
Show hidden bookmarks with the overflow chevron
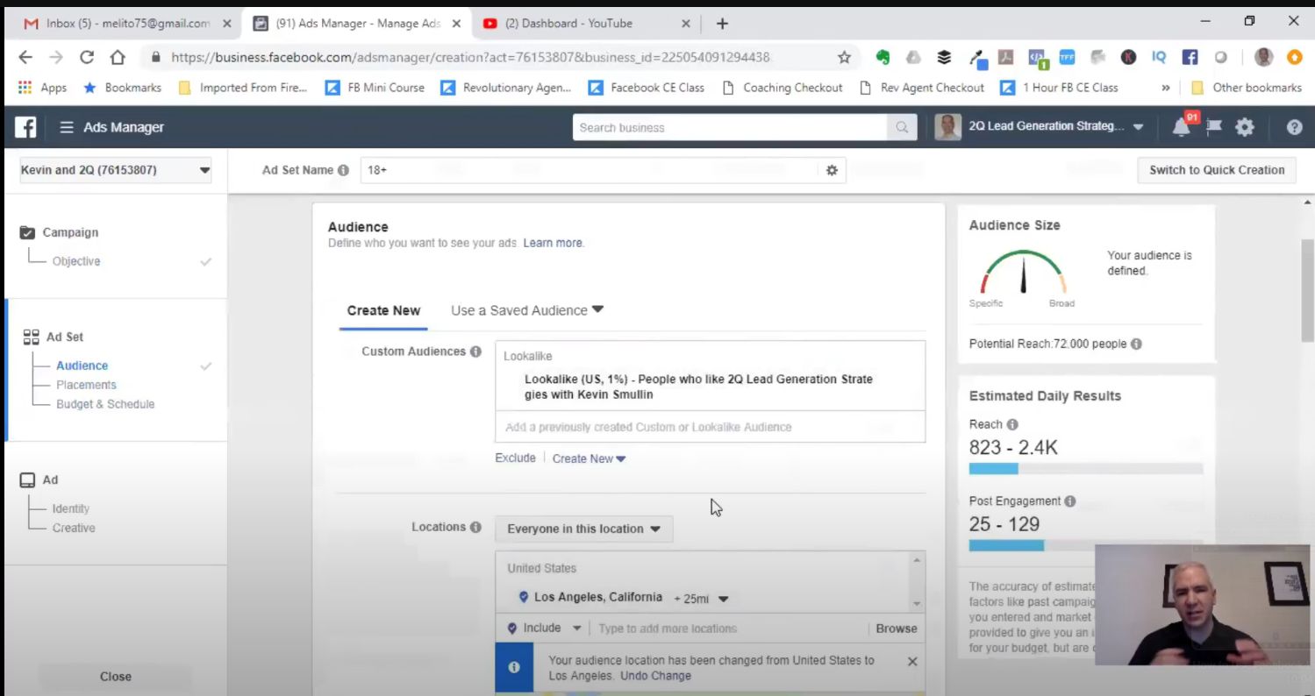[1166, 88]
